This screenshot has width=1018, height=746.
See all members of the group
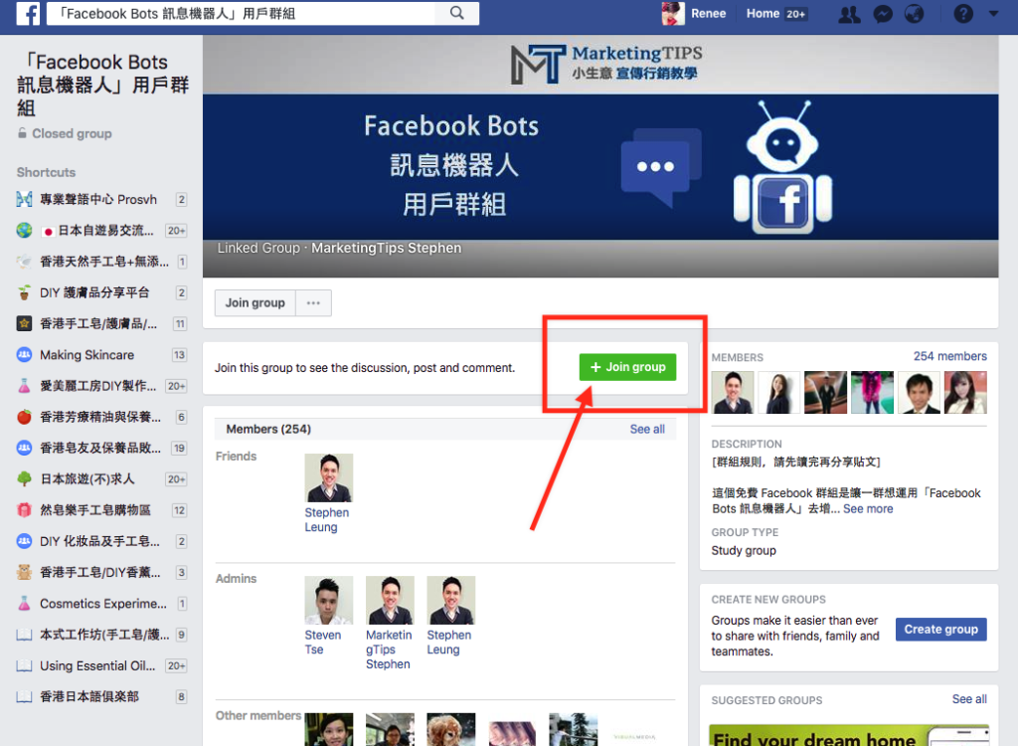point(647,429)
